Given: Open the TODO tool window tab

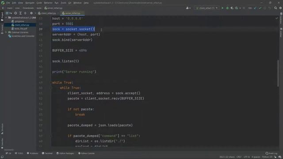Looking at the screenshot, I should pos(19,153).
